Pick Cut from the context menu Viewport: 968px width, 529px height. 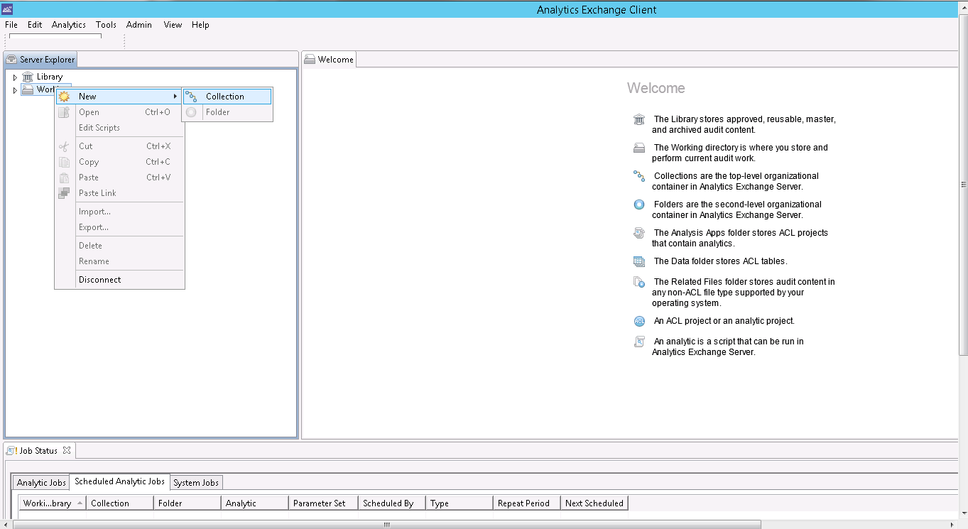point(119,146)
